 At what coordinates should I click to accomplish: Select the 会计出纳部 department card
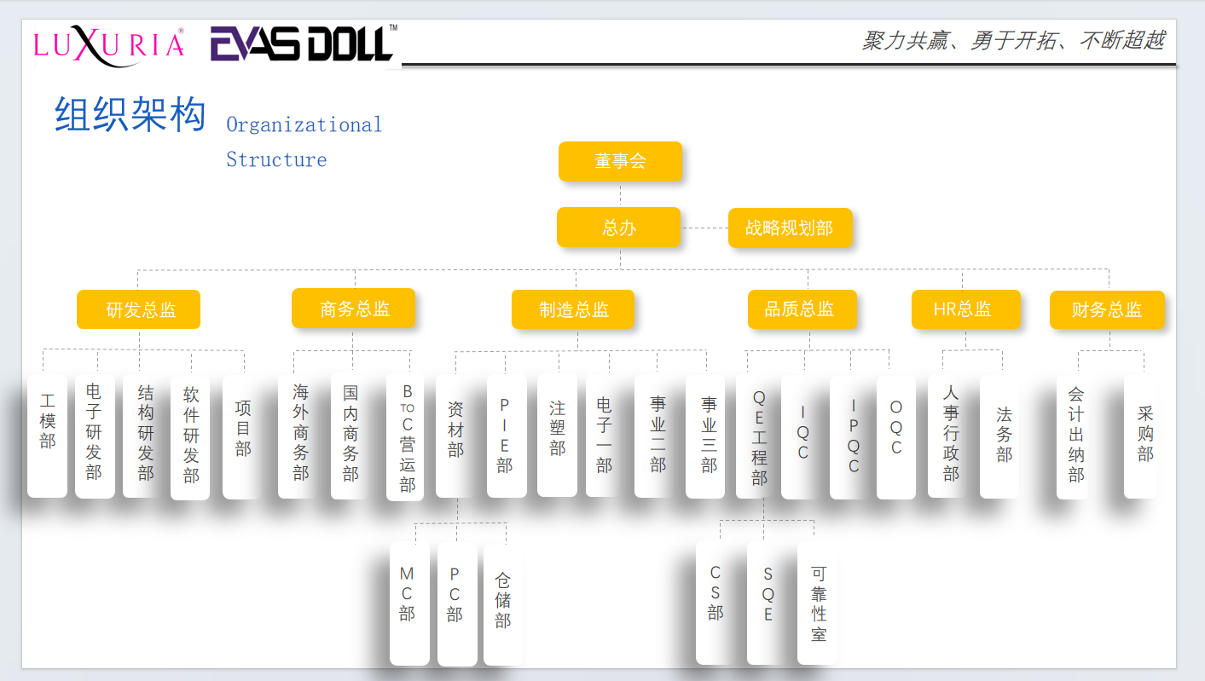pyautogui.click(x=1076, y=437)
